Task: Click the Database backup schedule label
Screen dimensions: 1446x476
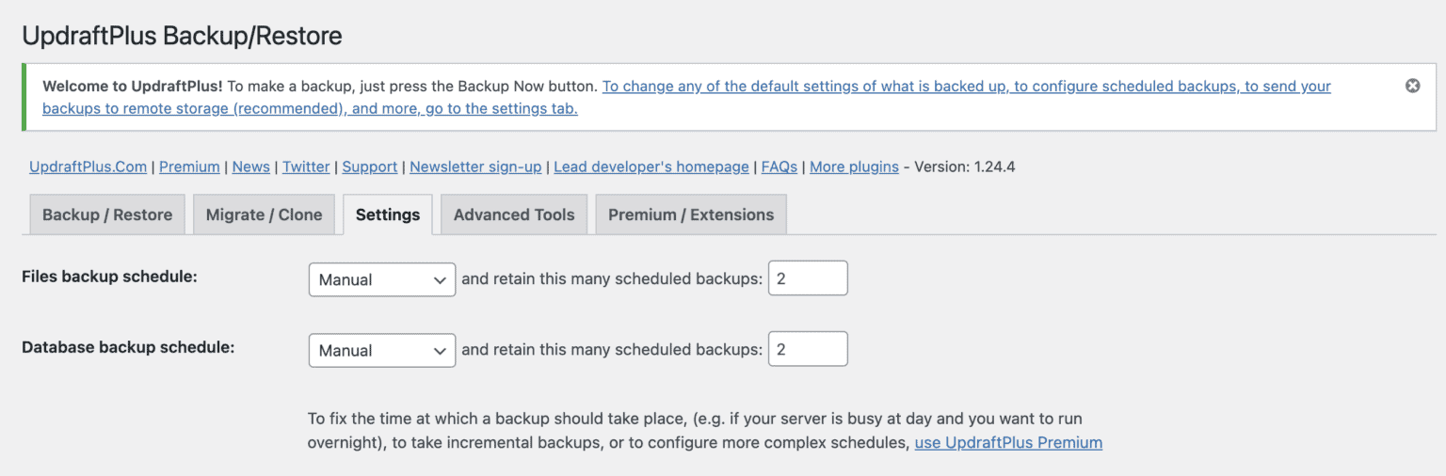Action: tap(128, 346)
